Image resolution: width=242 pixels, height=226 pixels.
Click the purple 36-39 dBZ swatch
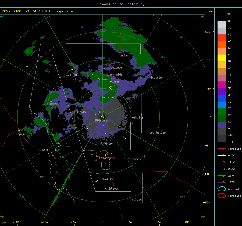pyautogui.click(x=222, y=92)
